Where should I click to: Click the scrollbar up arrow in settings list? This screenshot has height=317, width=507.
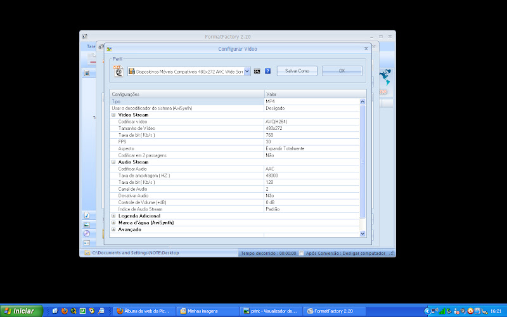click(363, 101)
